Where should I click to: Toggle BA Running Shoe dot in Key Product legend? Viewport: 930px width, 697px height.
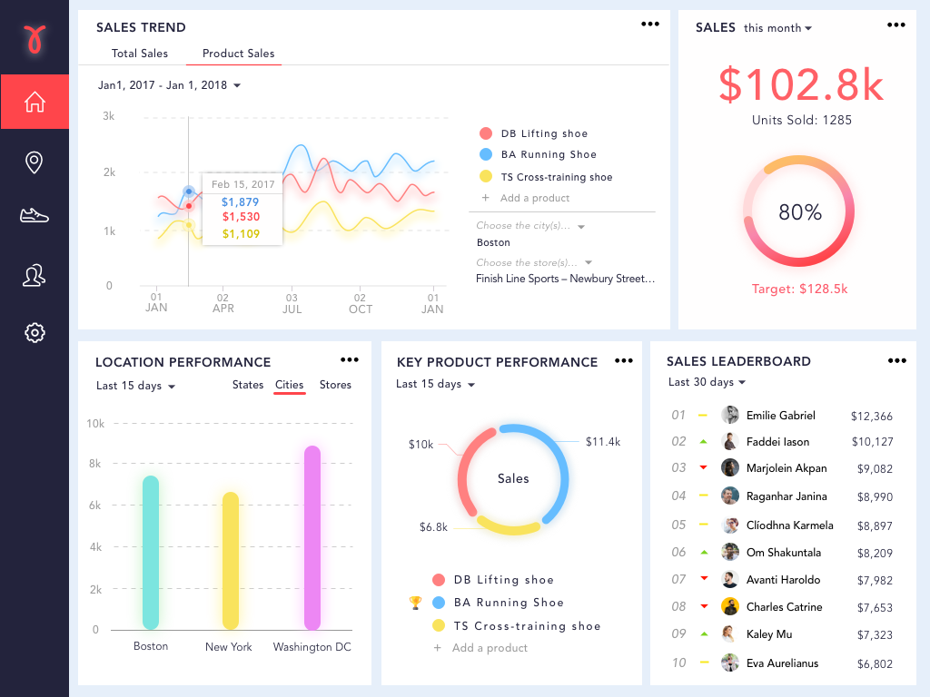tap(439, 603)
